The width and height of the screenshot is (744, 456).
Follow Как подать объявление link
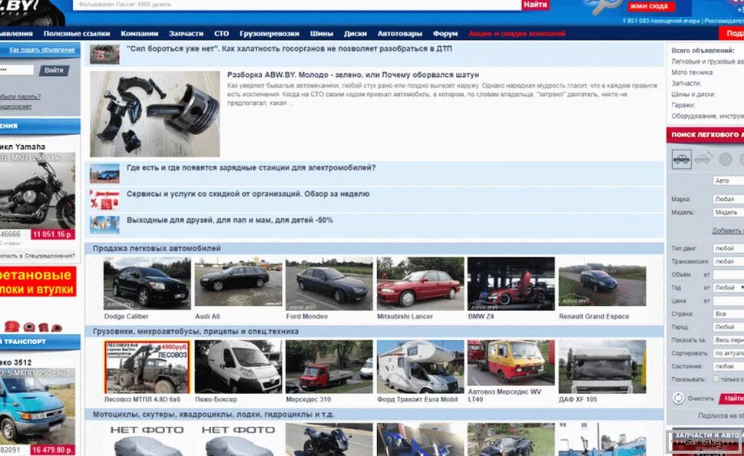(x=42, y=50)
